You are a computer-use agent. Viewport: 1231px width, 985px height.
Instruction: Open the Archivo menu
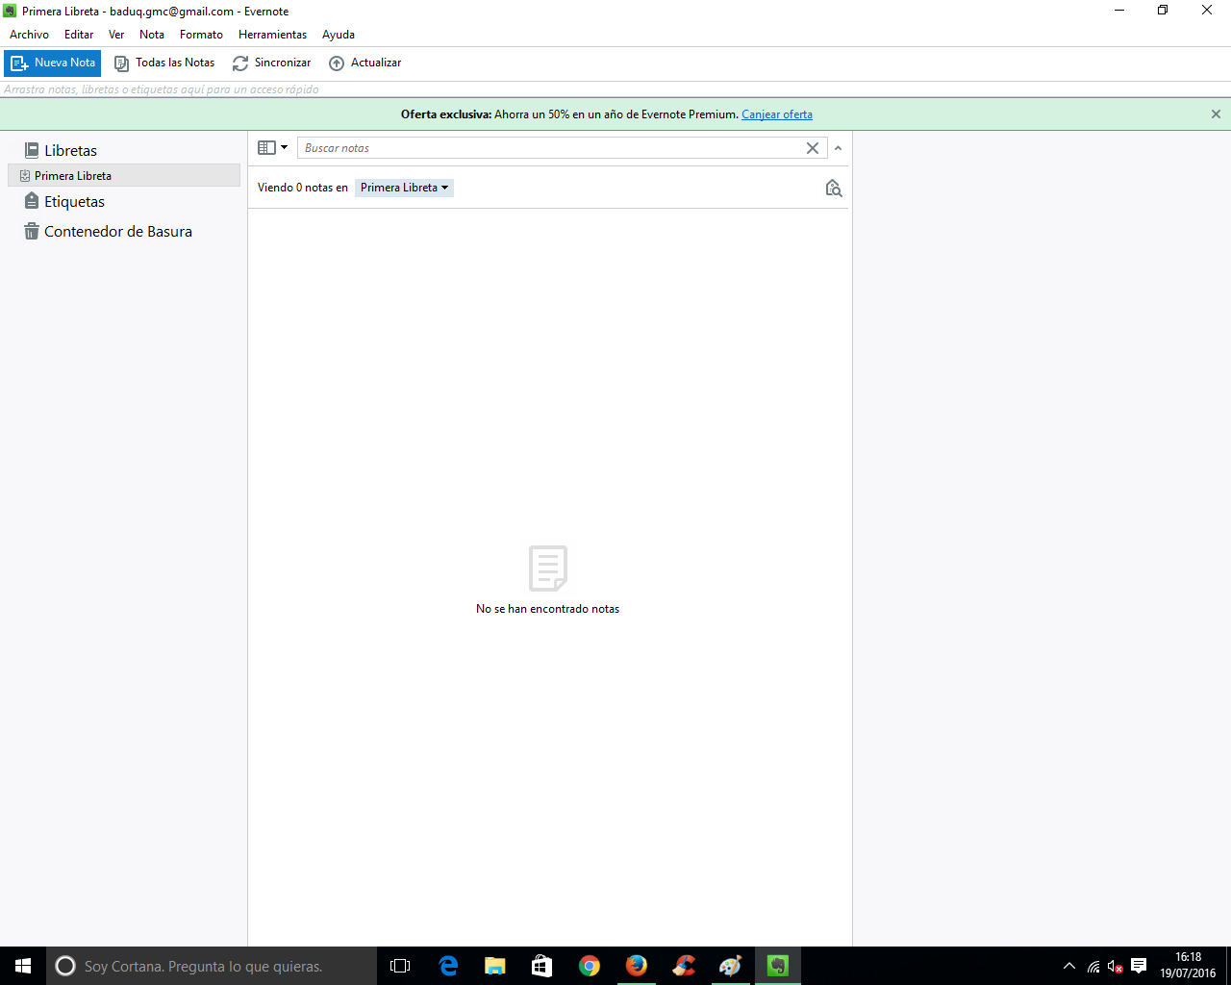(29, 35)
